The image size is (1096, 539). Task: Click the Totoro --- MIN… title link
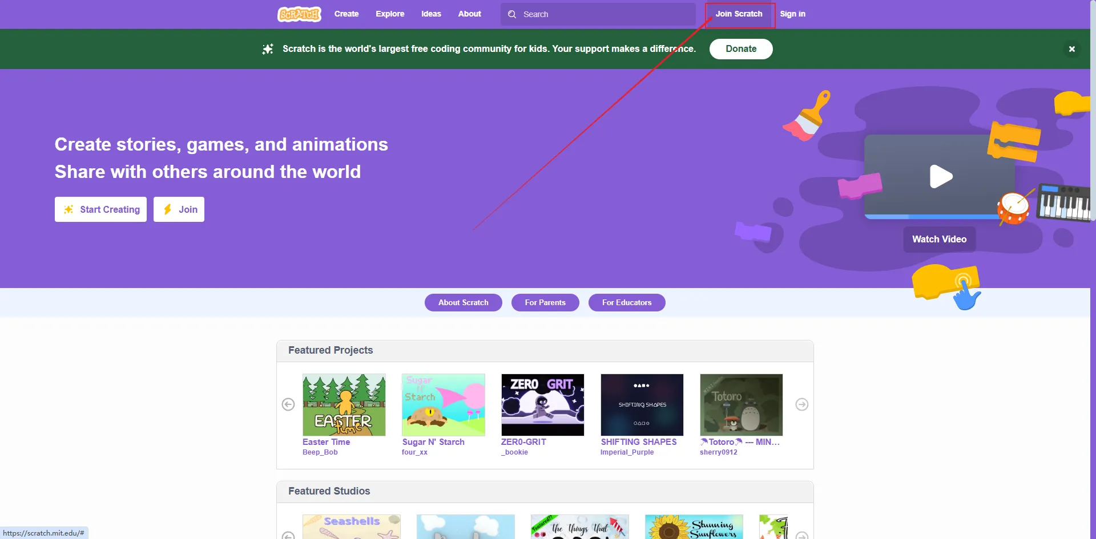(740, 442)
